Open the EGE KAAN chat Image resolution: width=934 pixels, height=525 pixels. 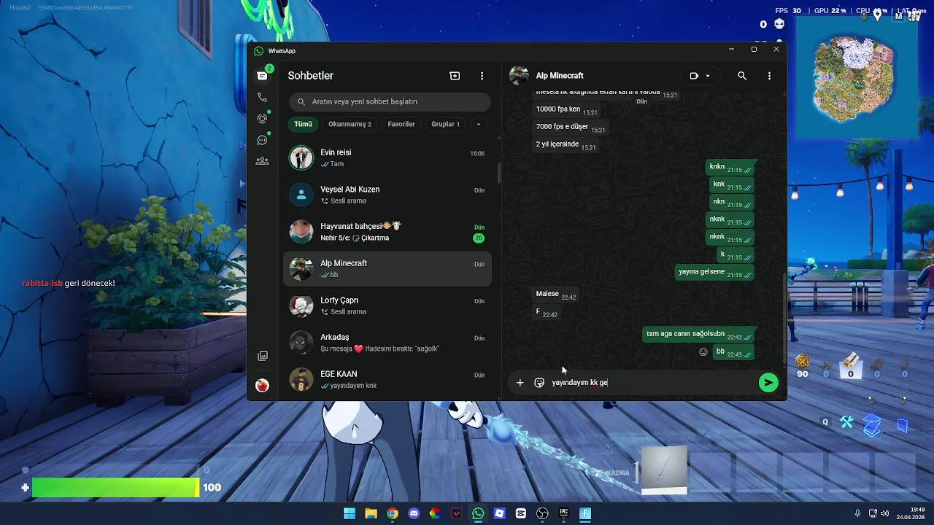point(387,380)
